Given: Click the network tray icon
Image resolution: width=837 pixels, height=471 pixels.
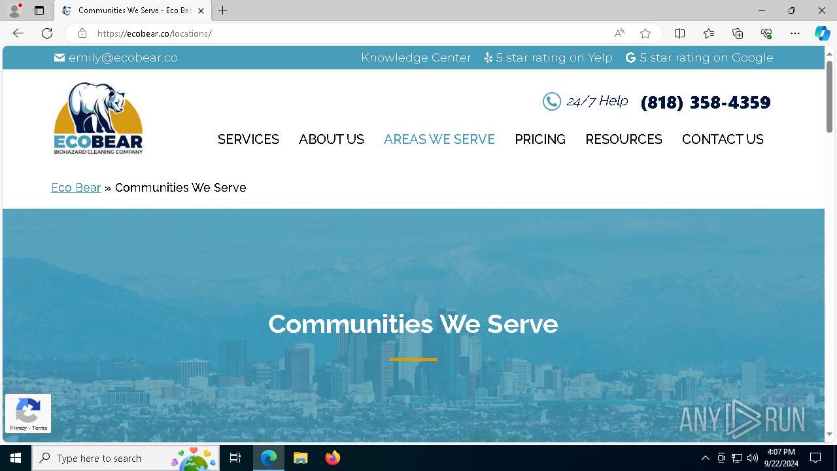Looking at the screenshot, I should pos(737,458).
